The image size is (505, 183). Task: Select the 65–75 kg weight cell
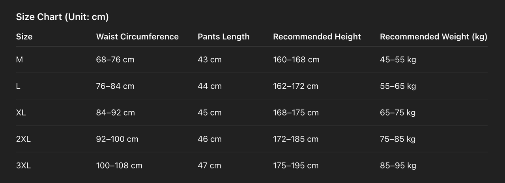click(398, 112)
